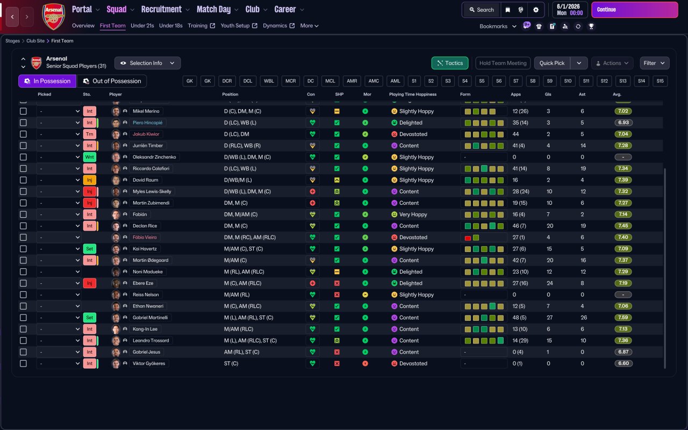
Task: Open the Picked dropdown for Piero Hincapié
Action: tap(59, 123)
